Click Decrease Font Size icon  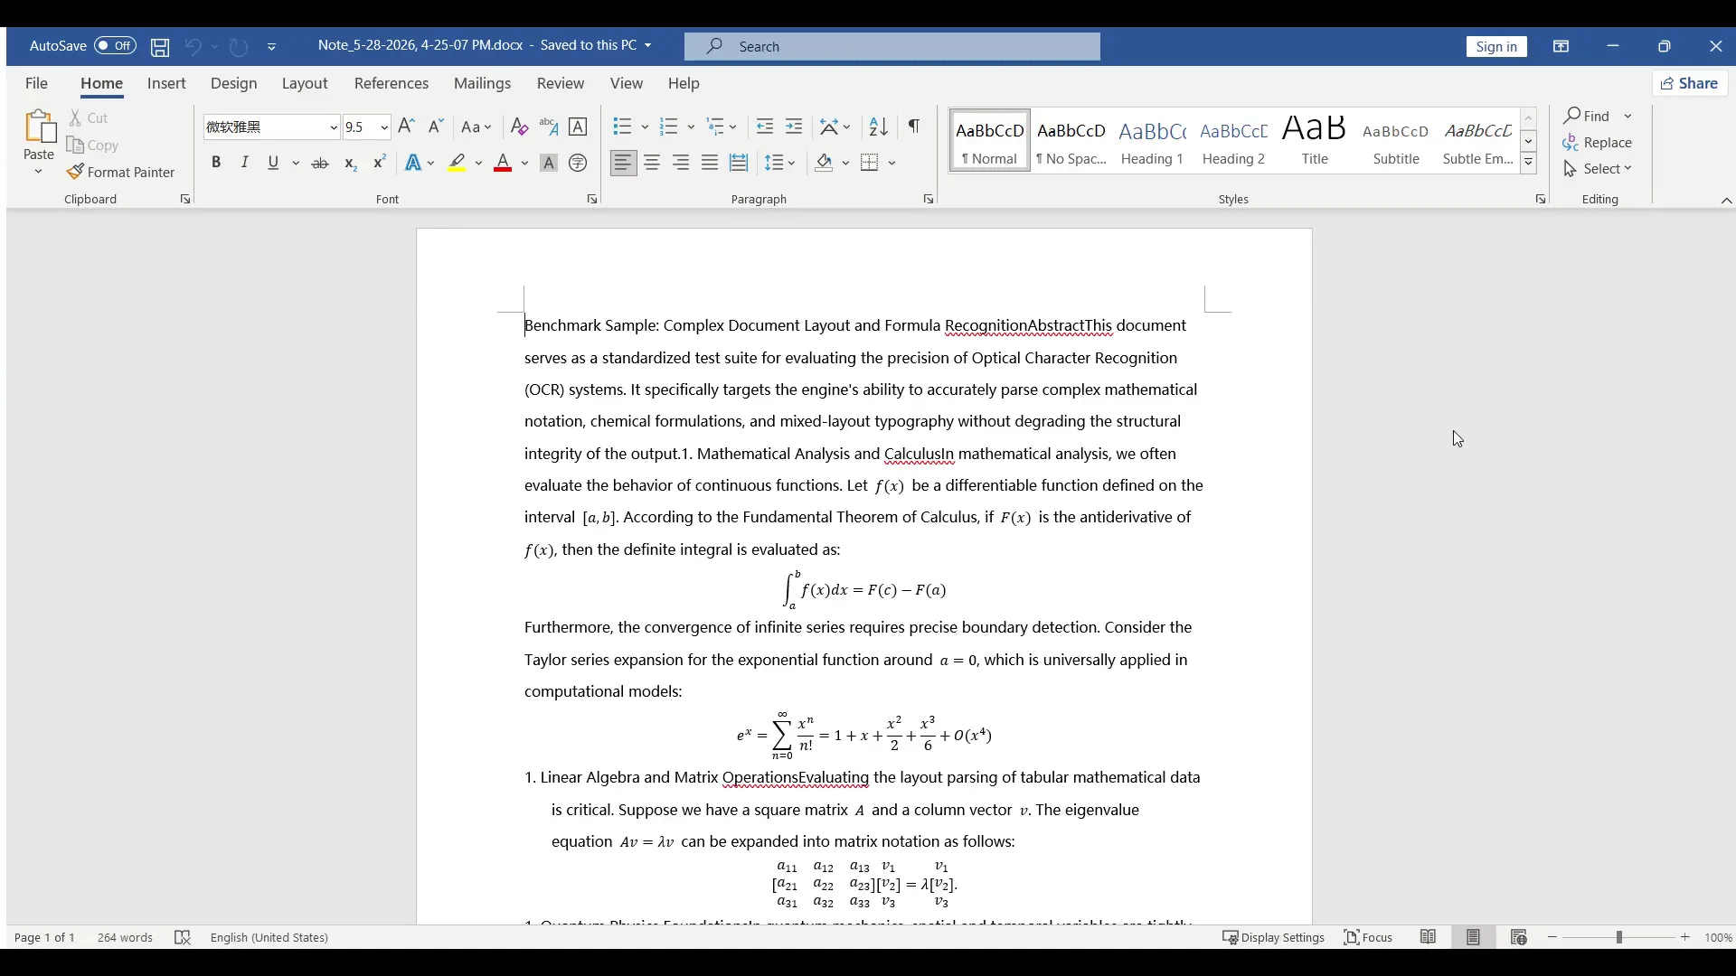[436, 127]
